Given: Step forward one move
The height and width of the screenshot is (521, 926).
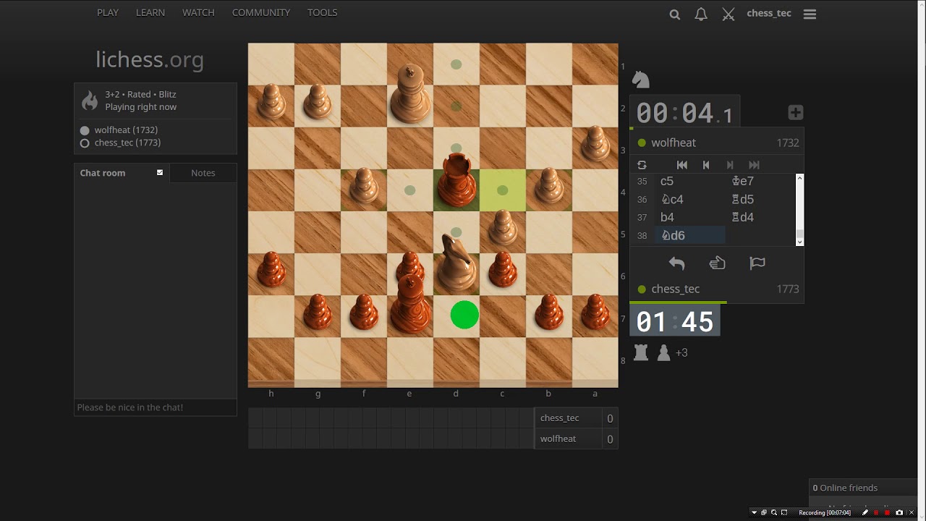Looking at the screenshot, I should [730, 165].
